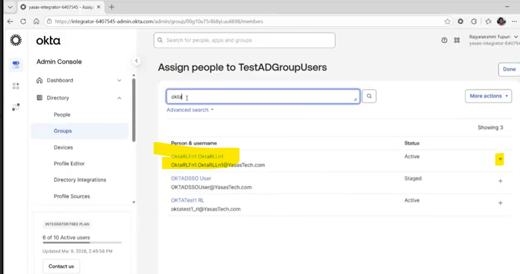
Task: Click the search magnifier button beside the okta field
Action: pyautogui.click(x=369, y=96)
